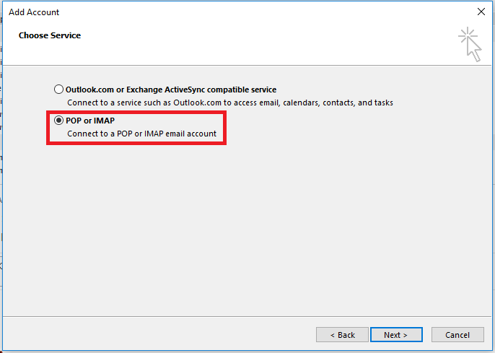Click the wizard cursor sparkle icon

coord(470,44)
